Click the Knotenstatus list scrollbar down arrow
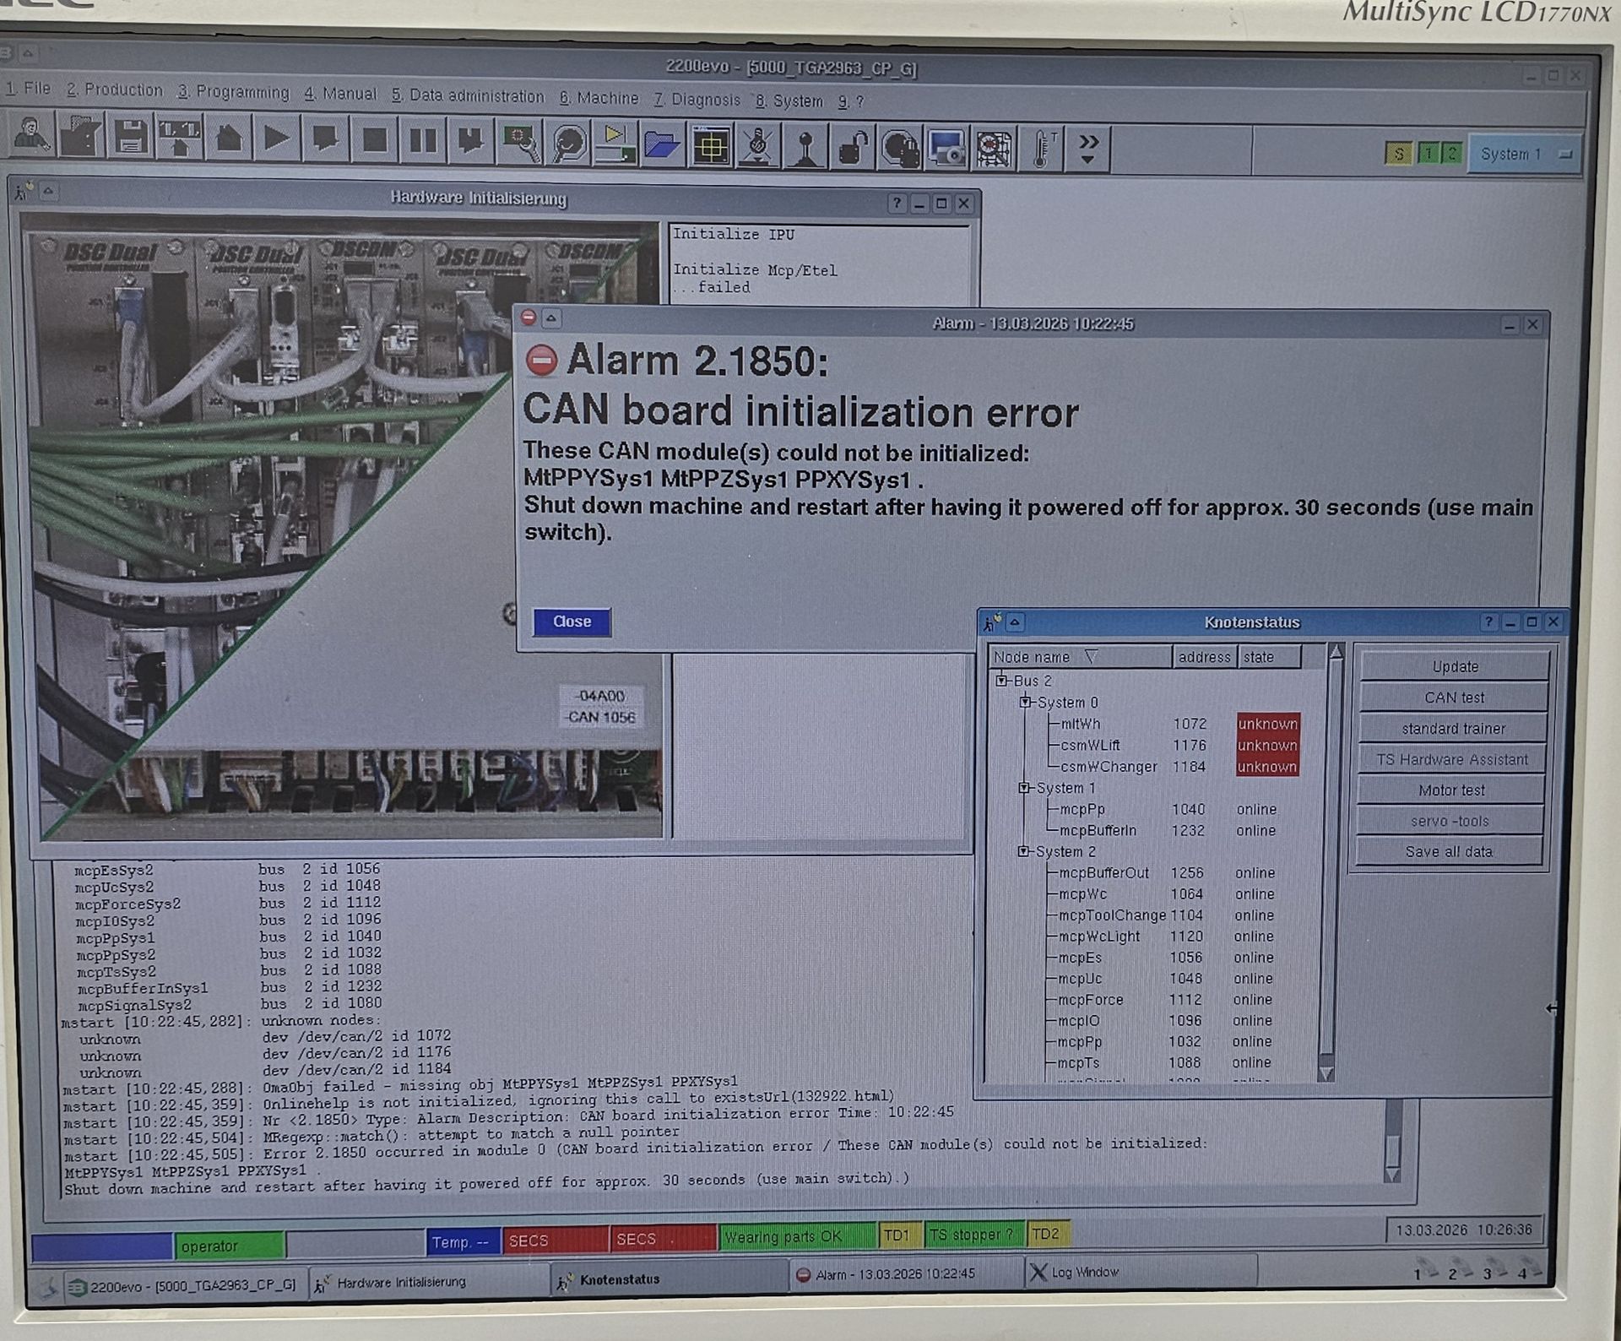1621x1341 pixels. 1326,1073
